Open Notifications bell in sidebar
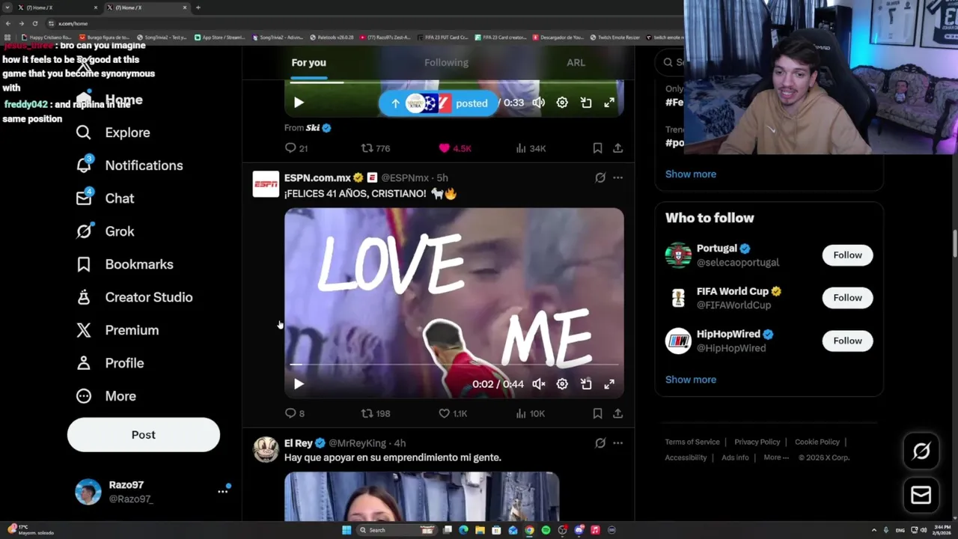958x539 pixels. (x=84, y=165)
